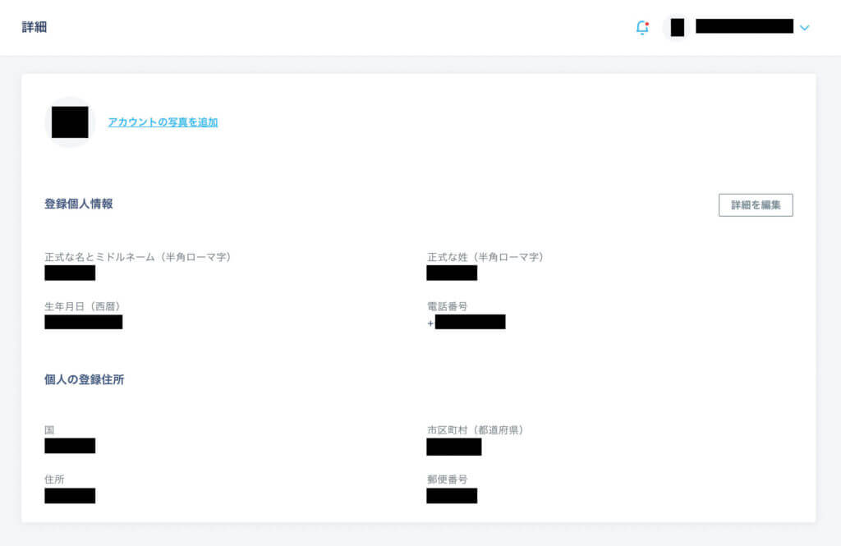Click the redacted 郵便番号 value
This screenshot has height=546, width=841.
point(452,496)
